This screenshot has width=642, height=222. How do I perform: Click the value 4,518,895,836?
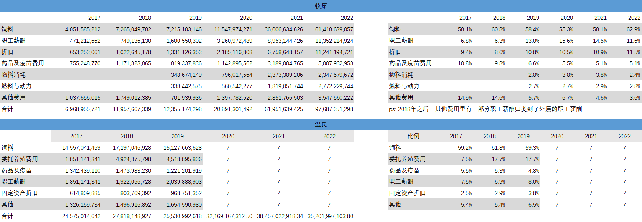[184, 159]
